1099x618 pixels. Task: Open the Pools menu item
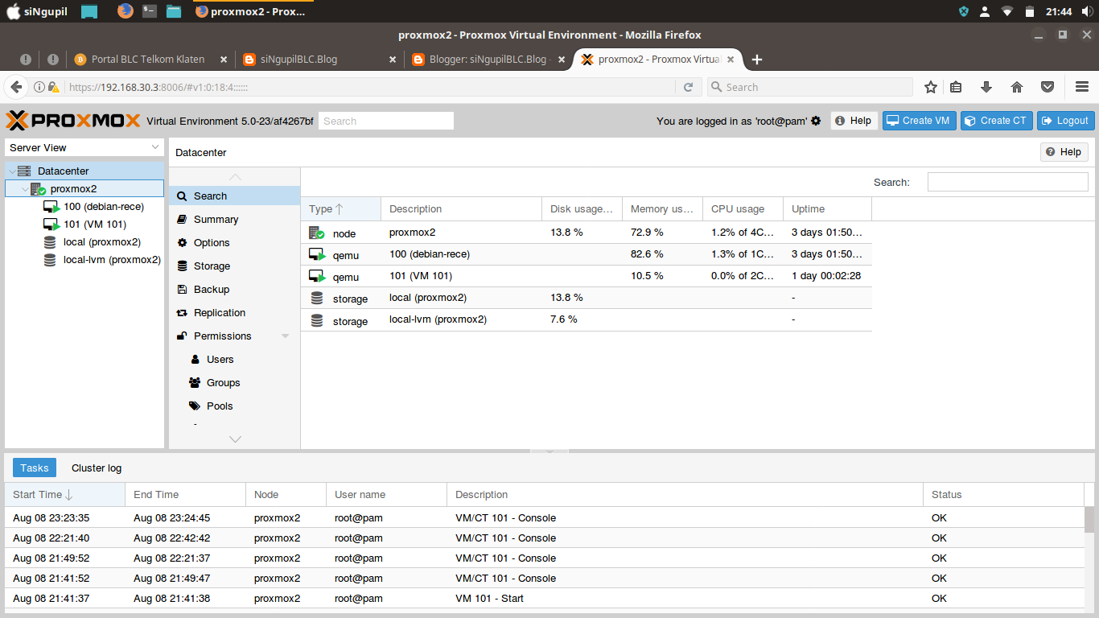pyautogui.click(x=234, y=406)
